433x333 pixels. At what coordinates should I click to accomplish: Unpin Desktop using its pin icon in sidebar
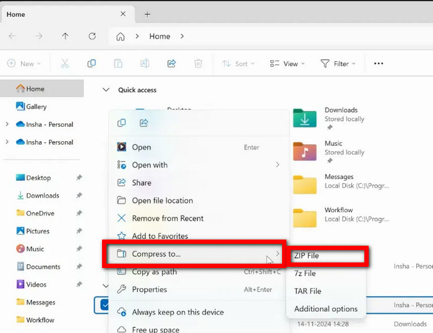[79, 178]
